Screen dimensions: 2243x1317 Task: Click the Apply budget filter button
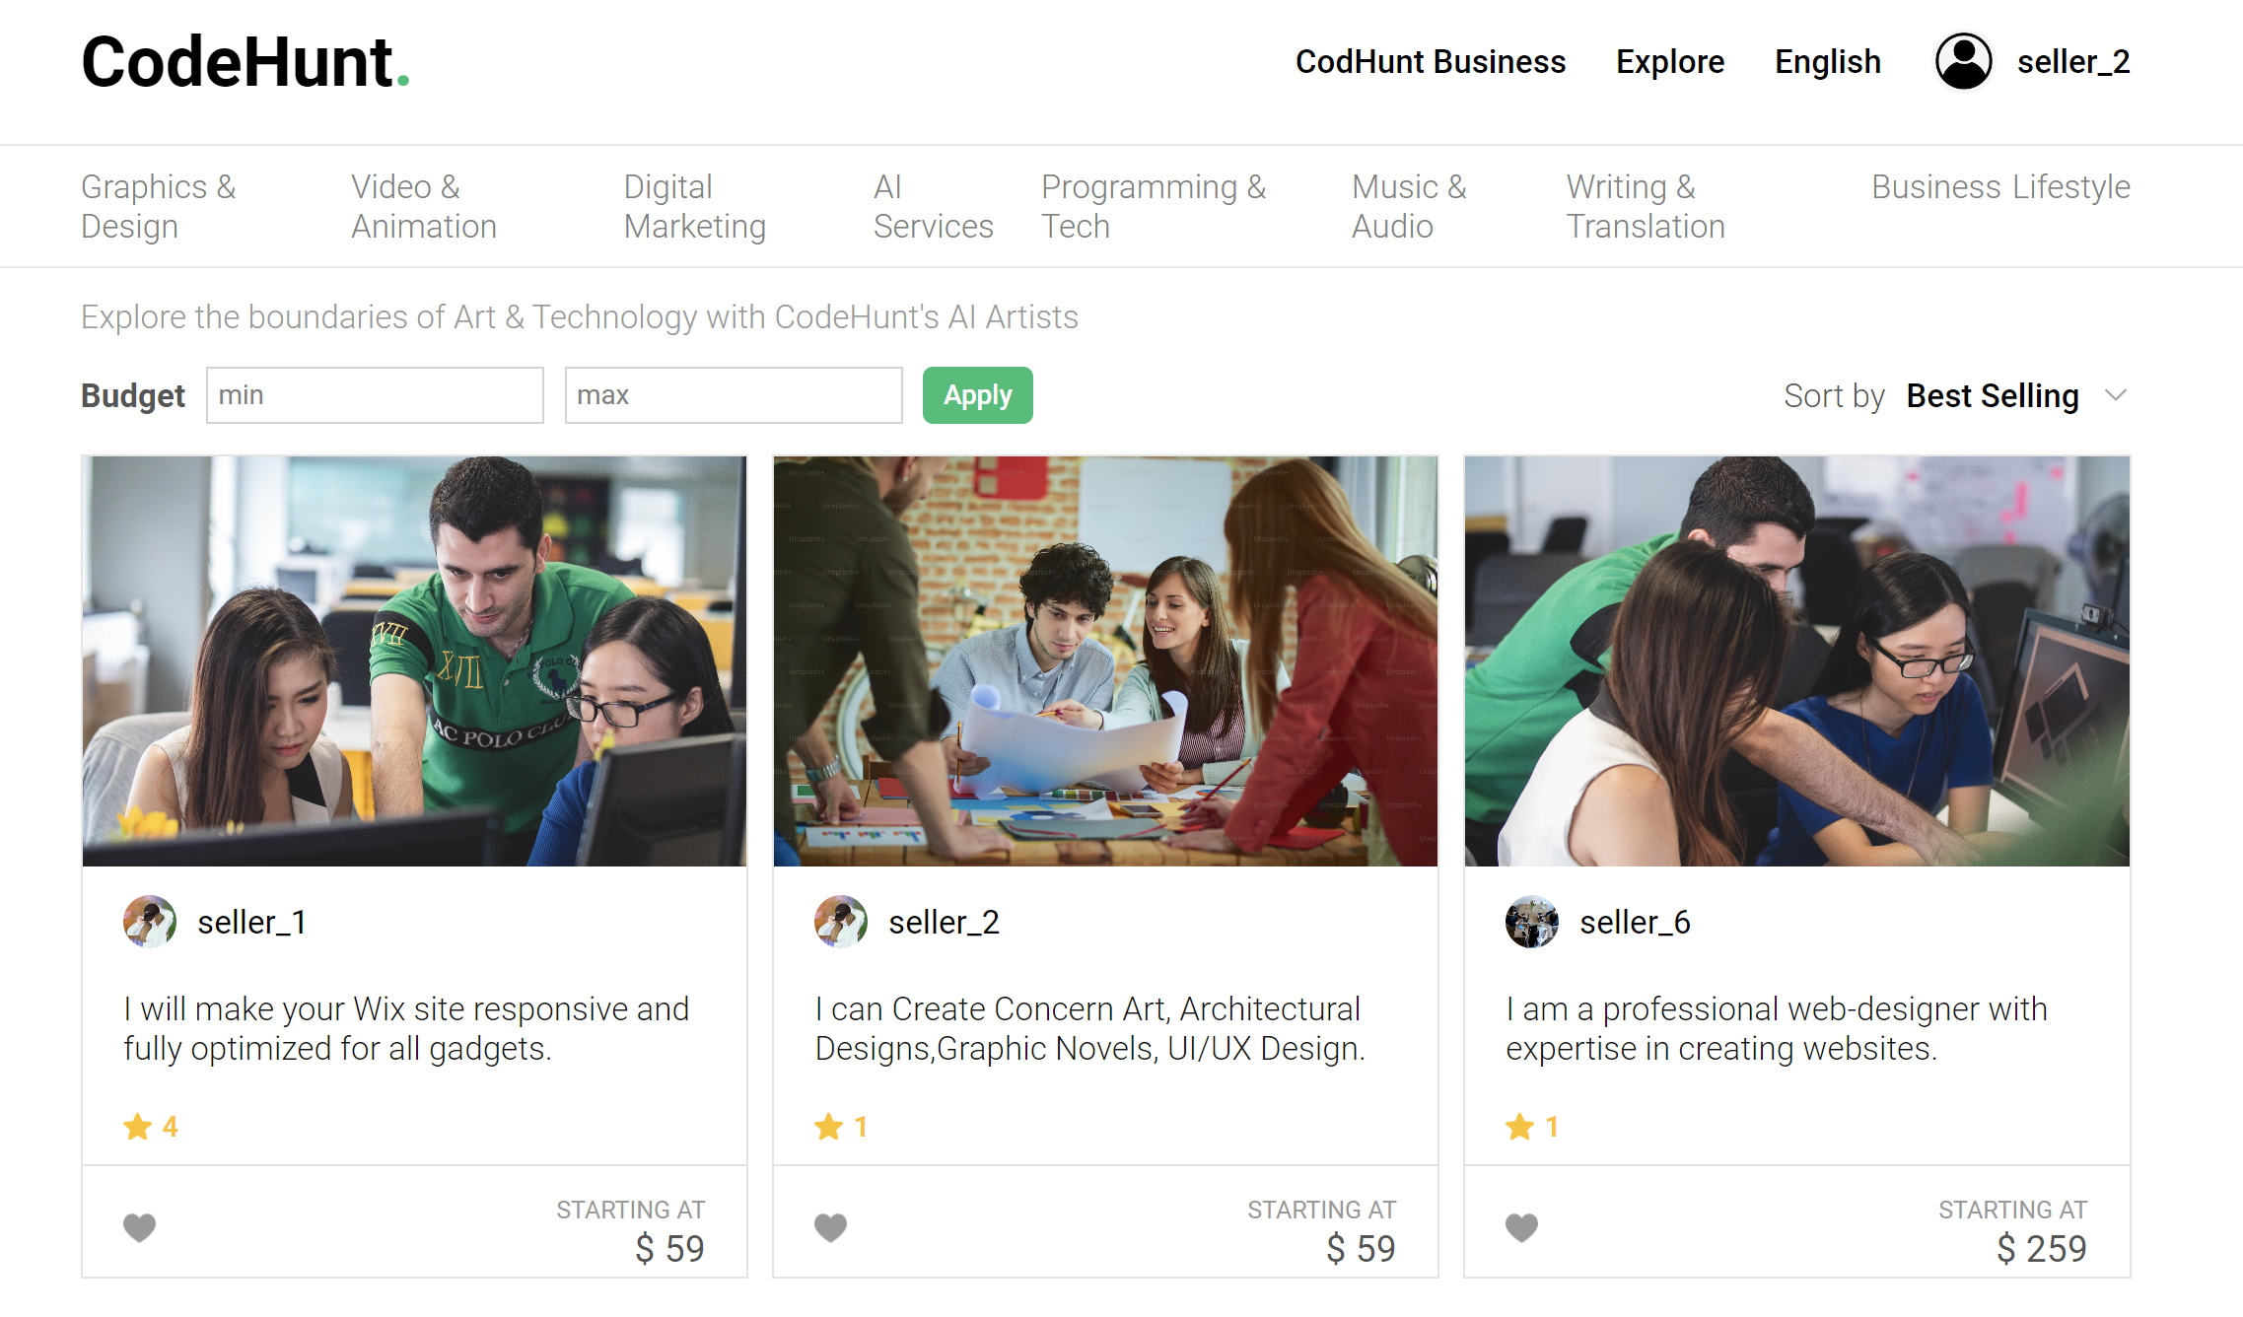pyautogui.click(x=975, y=395)
